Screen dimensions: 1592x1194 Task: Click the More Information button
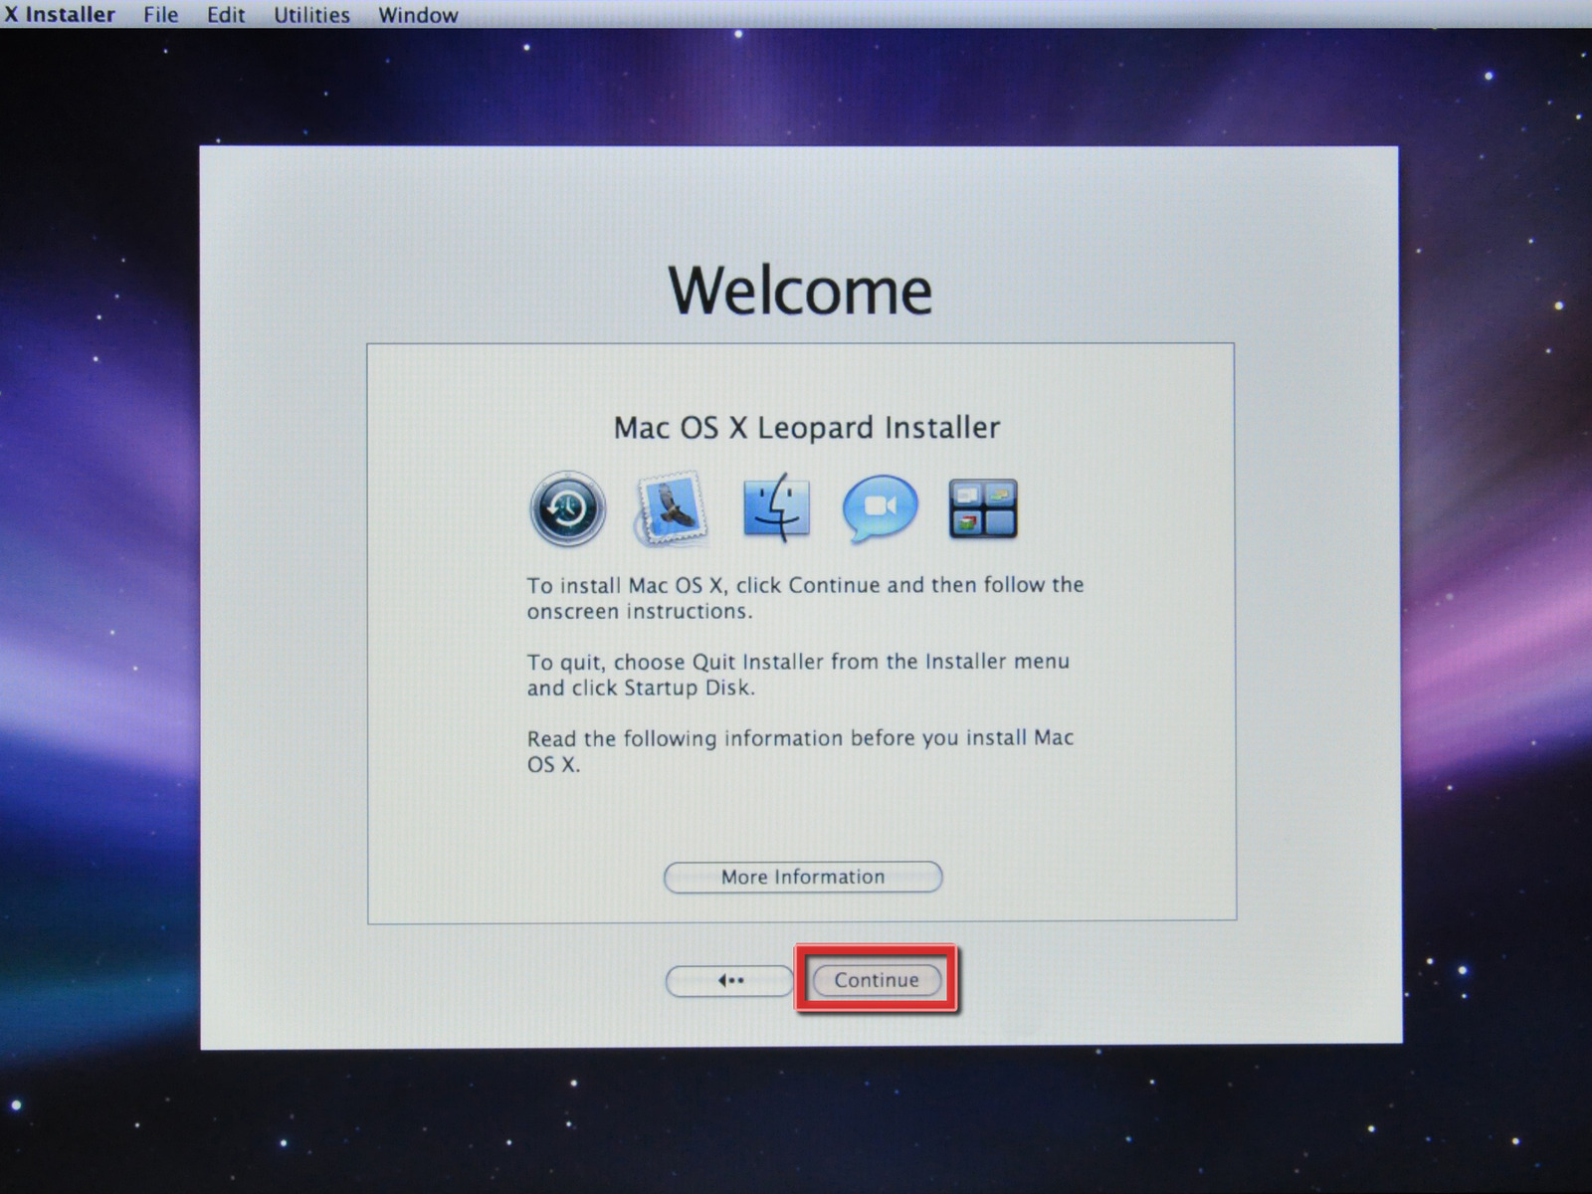[803, 877]
